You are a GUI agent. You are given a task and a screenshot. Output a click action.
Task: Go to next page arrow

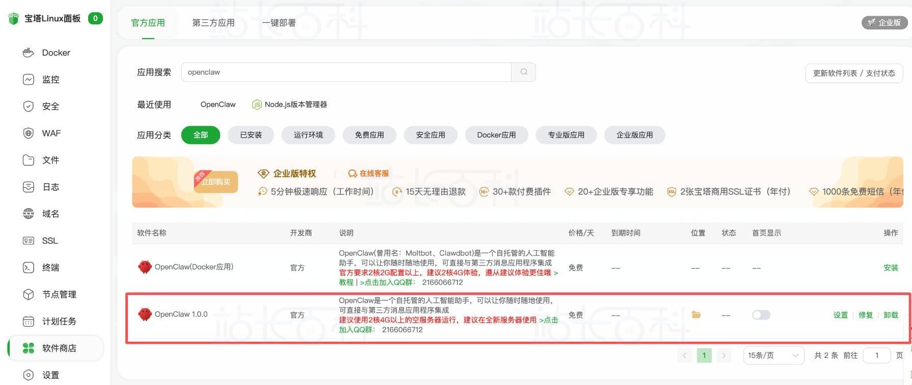(723, 356)
